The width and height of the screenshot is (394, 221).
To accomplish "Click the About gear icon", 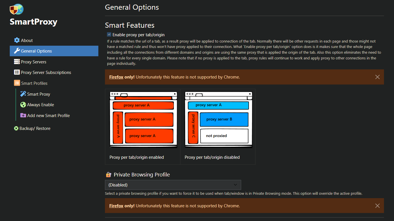I will point(17,40).
